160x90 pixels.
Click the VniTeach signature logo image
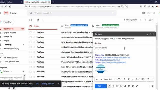pyautogui.click(x=101, y=69)
